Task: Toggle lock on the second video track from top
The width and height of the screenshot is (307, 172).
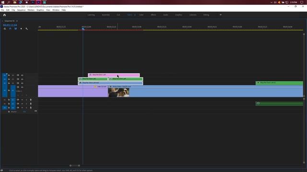Action: [9, 79]
